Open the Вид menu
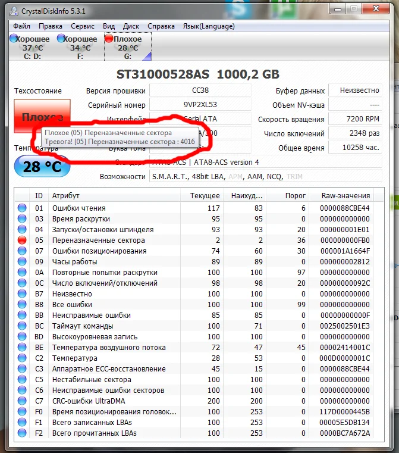 [x=109, y=26]
